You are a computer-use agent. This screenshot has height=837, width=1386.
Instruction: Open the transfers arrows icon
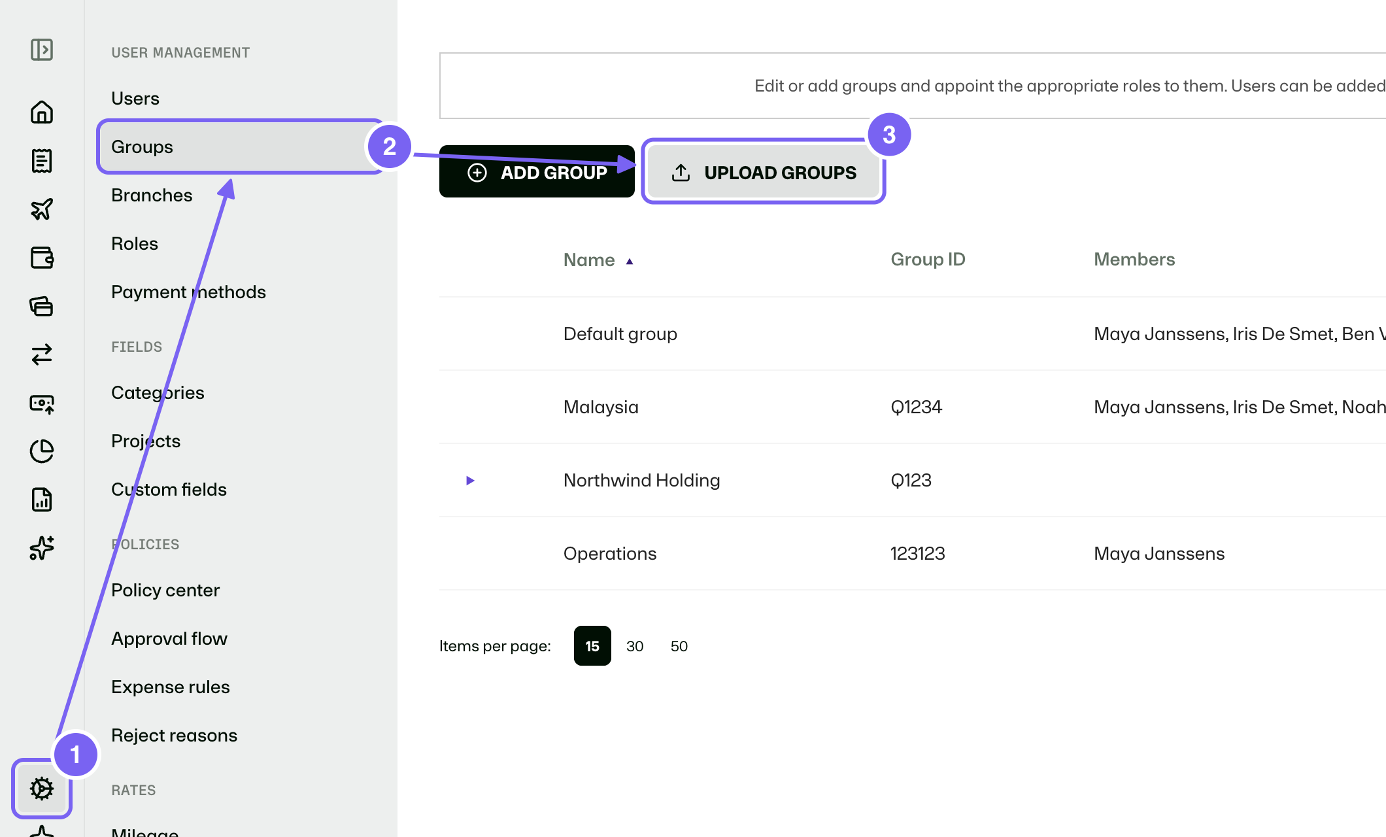pyautogui.click(x=42, y=354)
